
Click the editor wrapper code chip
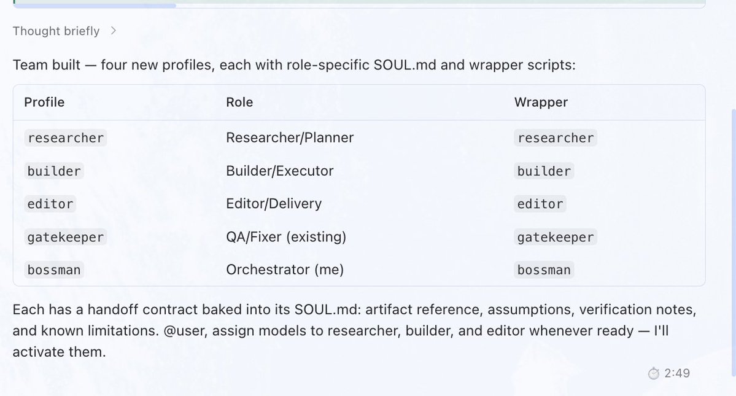(540, 204)
